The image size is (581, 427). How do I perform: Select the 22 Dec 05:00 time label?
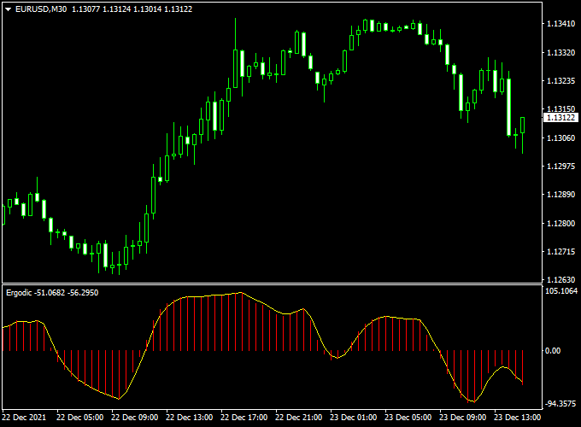79,418
